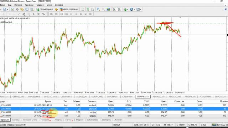
Task: Open the Вид menu
Action: [x=10, y=5]
